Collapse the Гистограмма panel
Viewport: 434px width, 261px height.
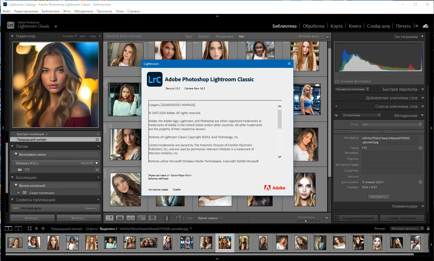pyautogui.click(x=422, y=36)
